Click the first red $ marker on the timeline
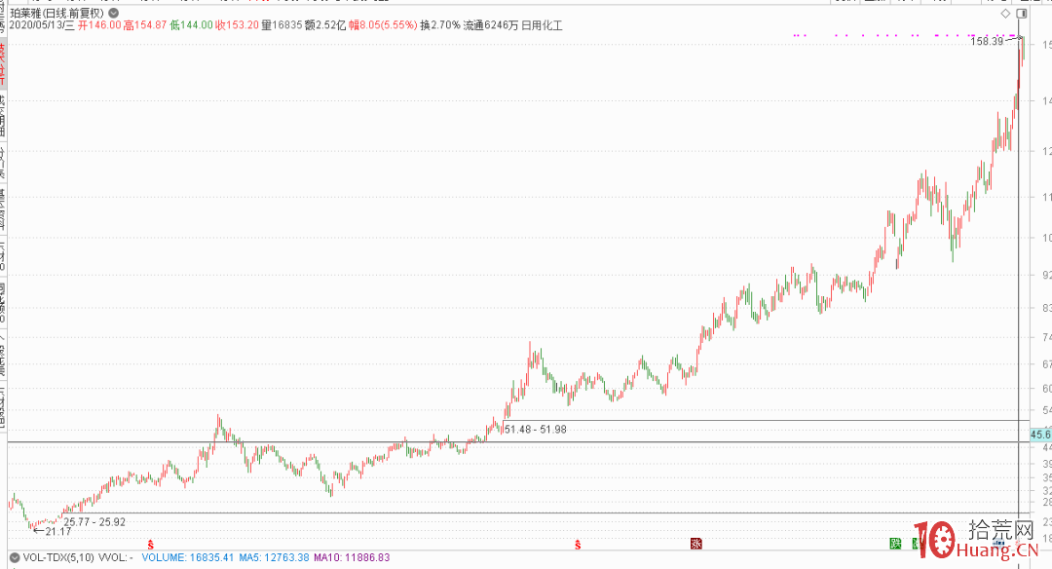 point(150,545)
